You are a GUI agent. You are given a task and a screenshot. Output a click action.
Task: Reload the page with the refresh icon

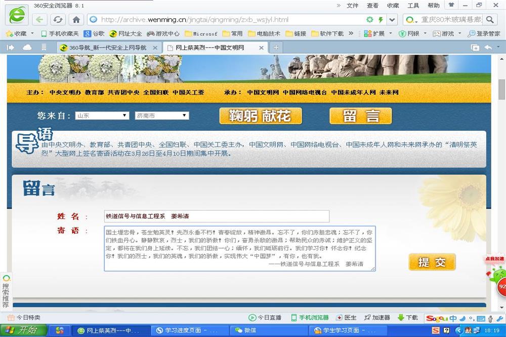pyautogui.click(x=58, y=20)
